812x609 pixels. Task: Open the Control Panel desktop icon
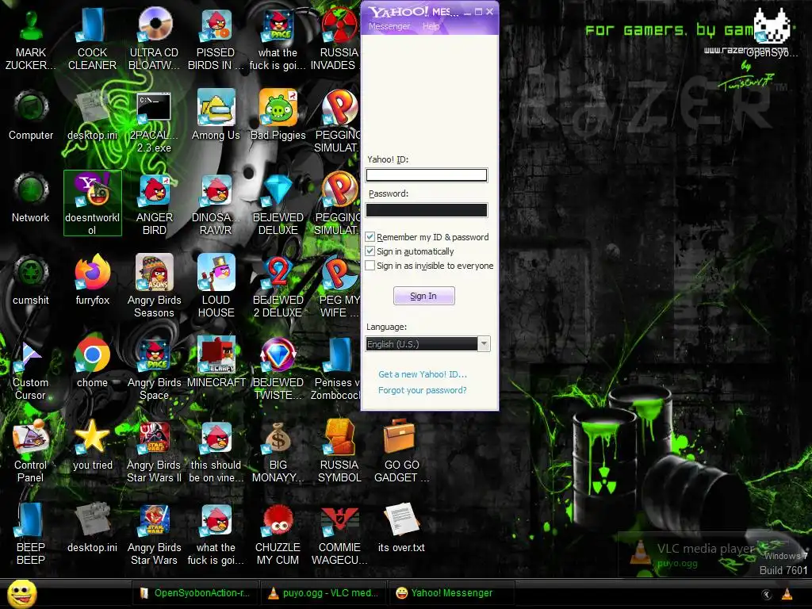point(31,438)
